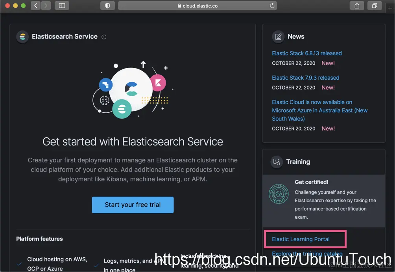Screen dimensions: 395x272
Task: Open the info icon next to Elasticsearch Service
Action: pos(104,37)
